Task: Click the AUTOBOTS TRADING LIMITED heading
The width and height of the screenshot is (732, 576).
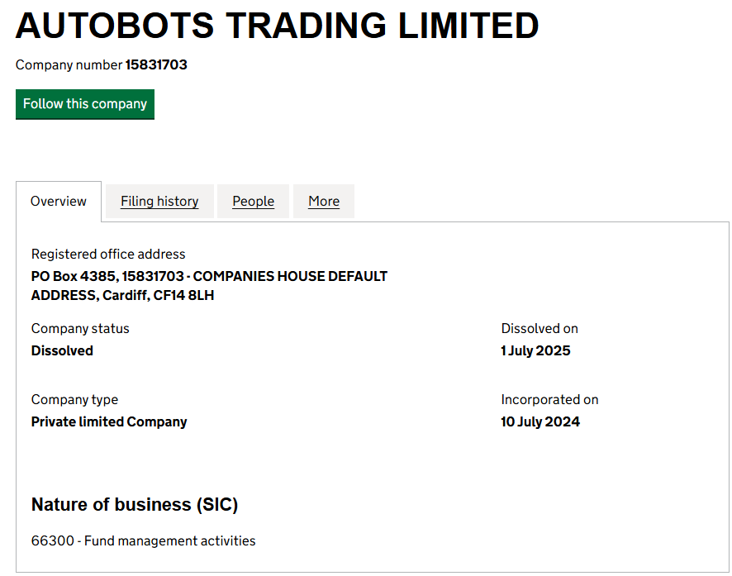Action: [x=277, y=26]
